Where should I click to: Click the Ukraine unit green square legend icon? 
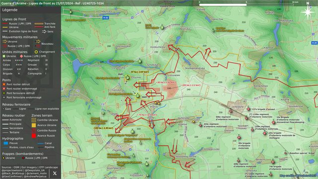pyautogui.click(x=4, y=56)
